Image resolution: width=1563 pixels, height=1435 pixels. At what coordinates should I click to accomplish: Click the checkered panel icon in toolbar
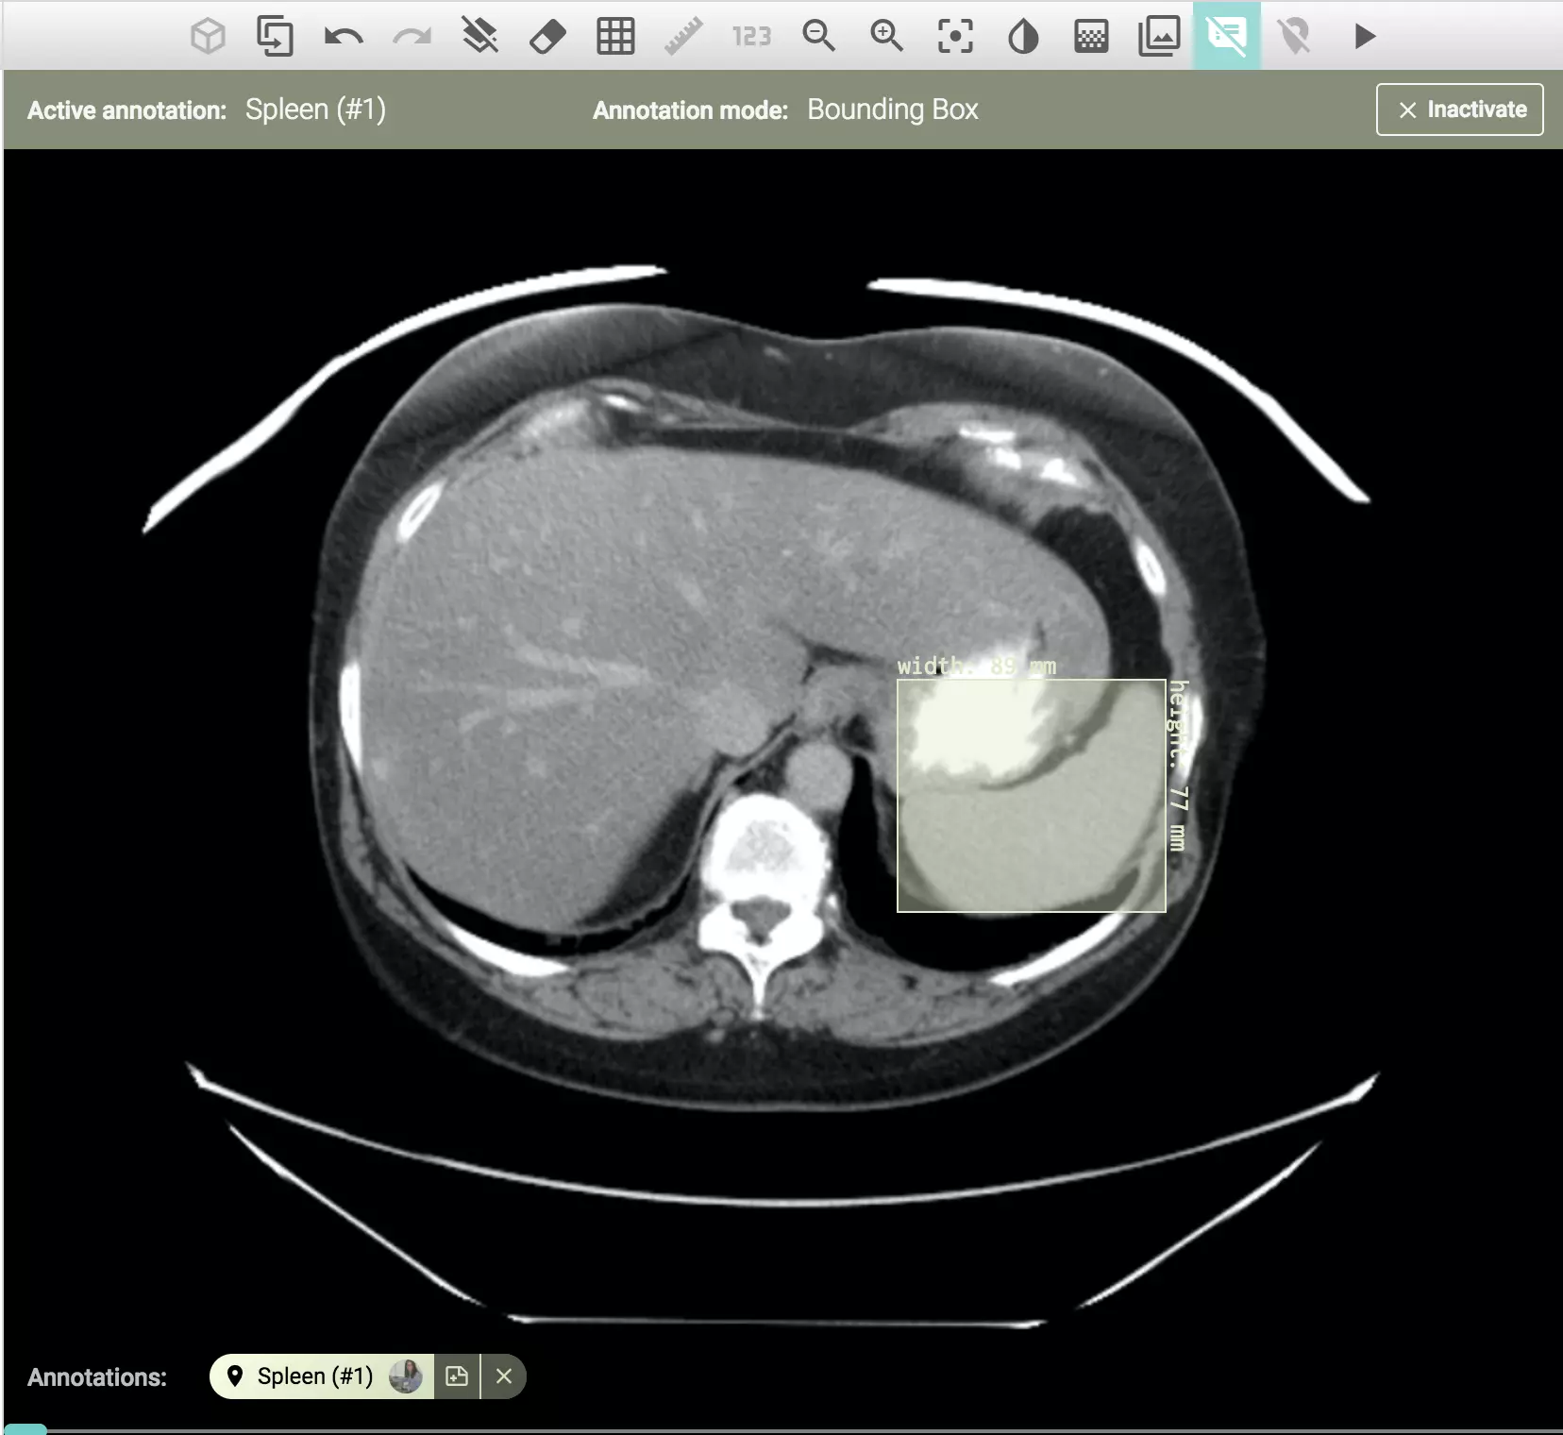[x=1091, y=37]
